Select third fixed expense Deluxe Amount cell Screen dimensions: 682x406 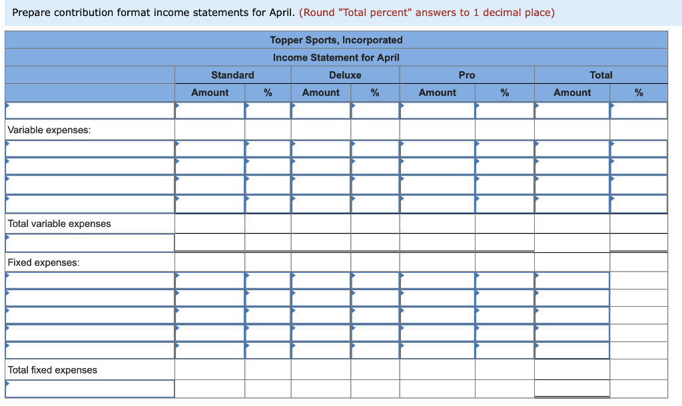pos(321,315)
